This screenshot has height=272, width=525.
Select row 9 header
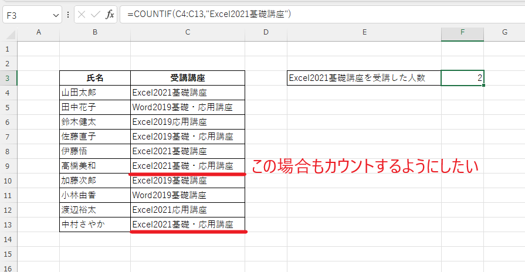click(8, 166)
